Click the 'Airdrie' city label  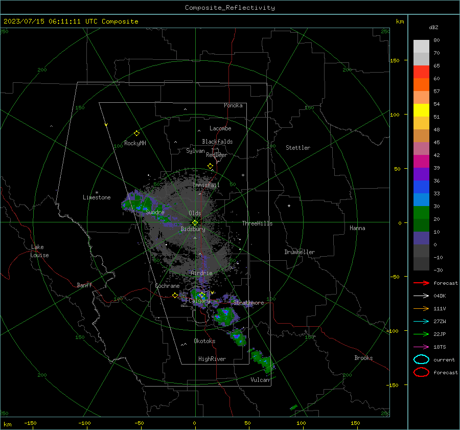[x=201, y=273]
